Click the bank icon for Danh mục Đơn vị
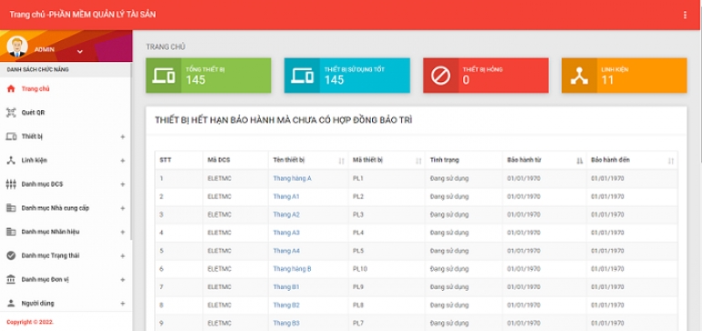This screenshot has width=702, height=331. tap(11, 280)
